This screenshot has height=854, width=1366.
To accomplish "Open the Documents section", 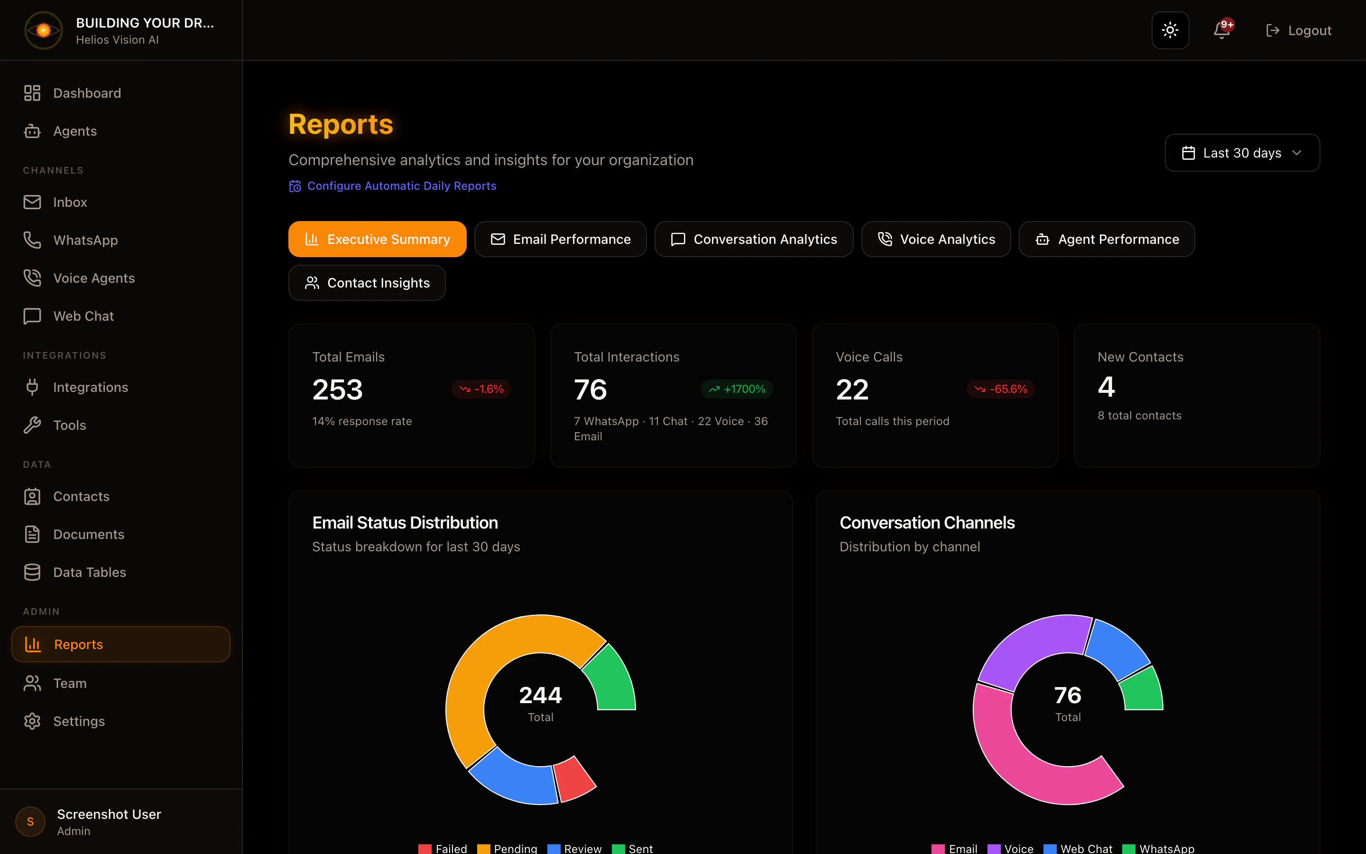I will 89,534.
